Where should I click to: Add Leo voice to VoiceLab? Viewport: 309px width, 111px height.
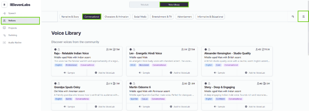tap(180, 73)
